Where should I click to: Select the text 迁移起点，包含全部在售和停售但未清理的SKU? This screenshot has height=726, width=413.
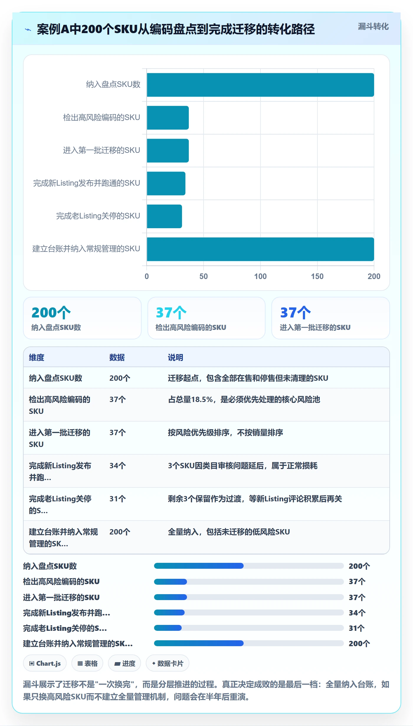248,378
